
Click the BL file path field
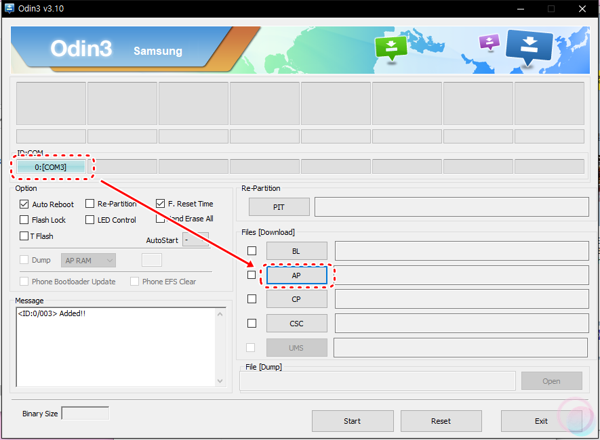[x=462, y=250]
